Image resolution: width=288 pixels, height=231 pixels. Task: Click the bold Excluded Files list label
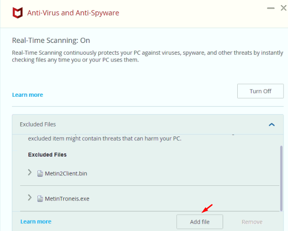(48, 155)
